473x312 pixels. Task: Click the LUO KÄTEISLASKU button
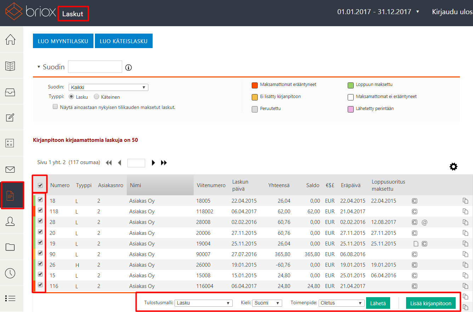124,41
